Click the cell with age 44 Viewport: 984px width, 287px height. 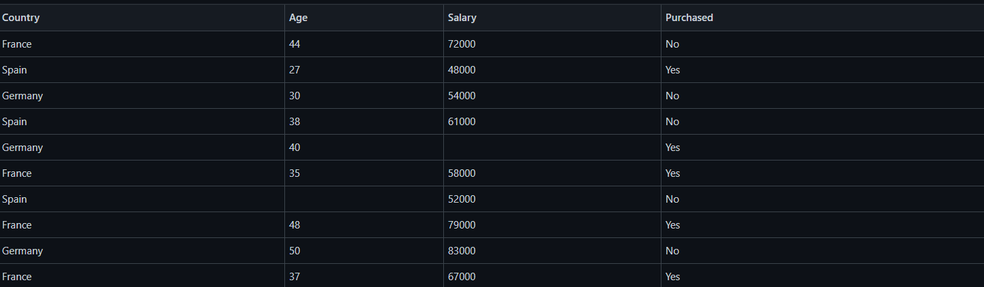click(364, 44)
